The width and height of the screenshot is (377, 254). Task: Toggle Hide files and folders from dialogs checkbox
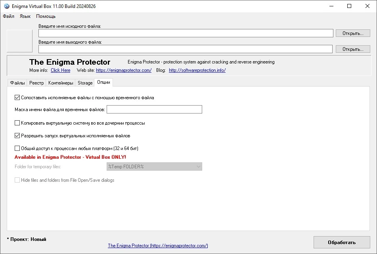(x=17, y=180)
